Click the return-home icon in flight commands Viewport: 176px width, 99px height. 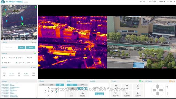click(x=138, y=86)
